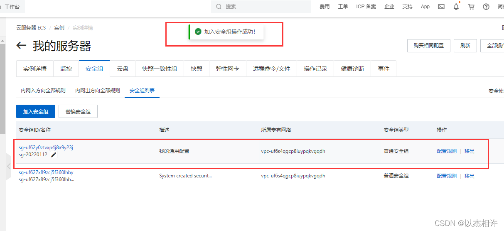This screenshot has width=504, height=231.
Task: Click the search input field
Action: (x=261, y=7)
